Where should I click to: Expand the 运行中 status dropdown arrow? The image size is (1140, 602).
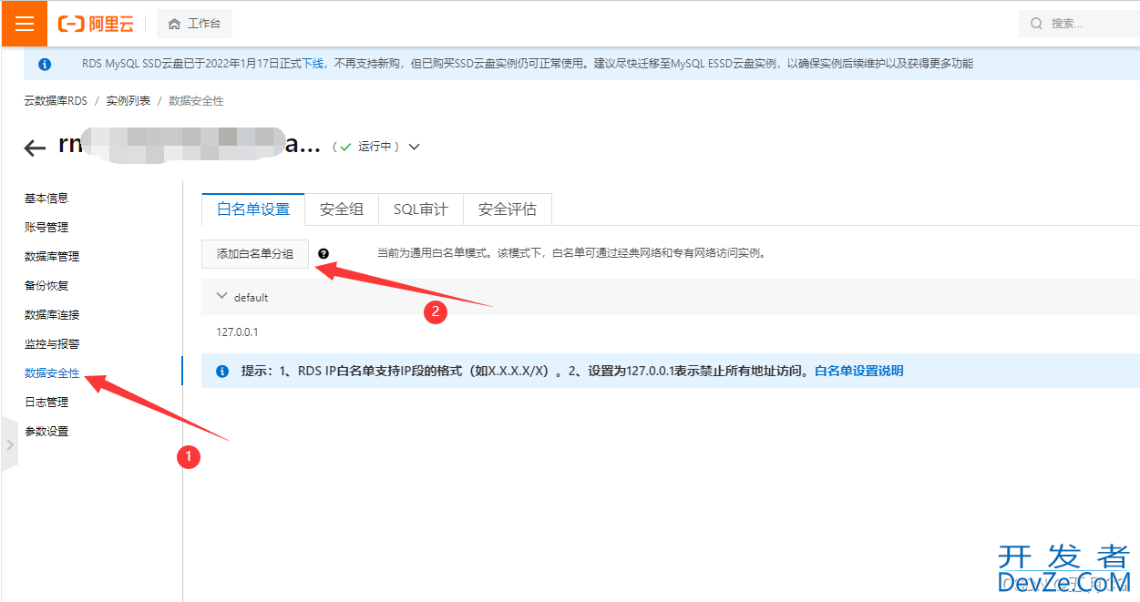coord(415,147)
